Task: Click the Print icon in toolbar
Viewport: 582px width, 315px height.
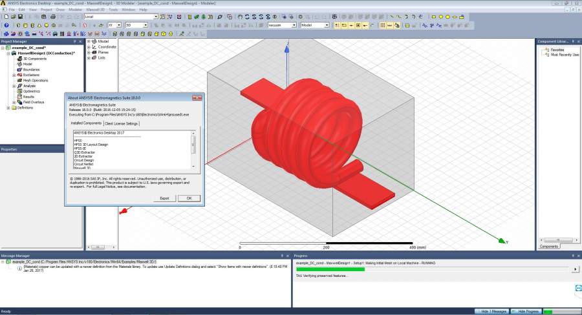Action: (x=53, y=17)
